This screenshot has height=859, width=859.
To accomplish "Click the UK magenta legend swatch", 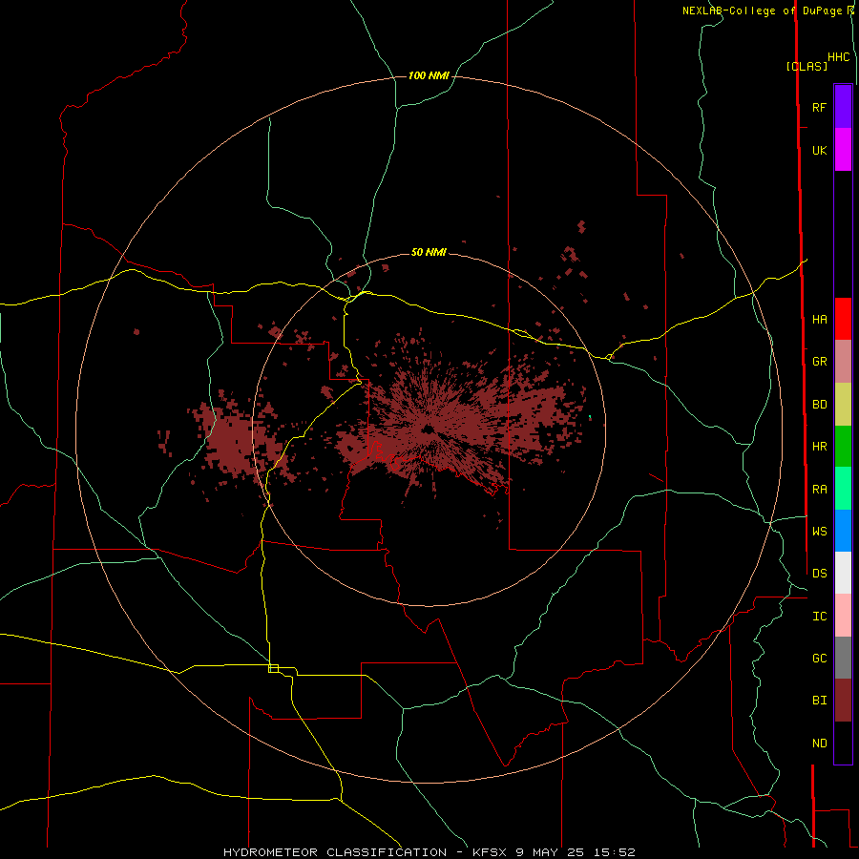I will tap(843, 150).
